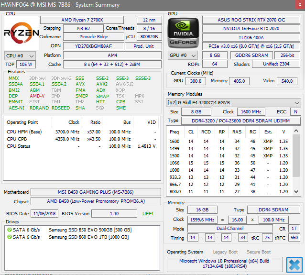Screen dimensions: 305x275
Task: Click the YD270XBGM88AF OPN value
Action: (x=94, y=46)
